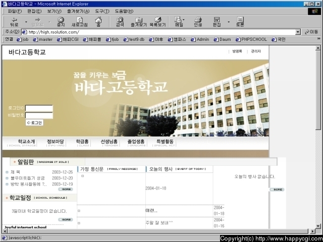
Task: Open the 도움말(H) menu
Action: 124,11
